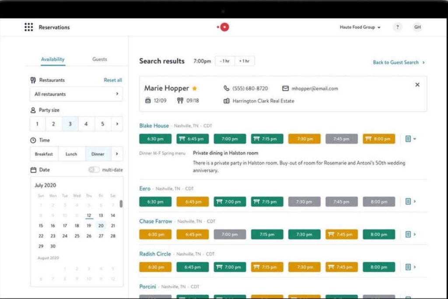Open Eero notes document icon
This screenshot has height=299, width=448.
coord(408,201)
